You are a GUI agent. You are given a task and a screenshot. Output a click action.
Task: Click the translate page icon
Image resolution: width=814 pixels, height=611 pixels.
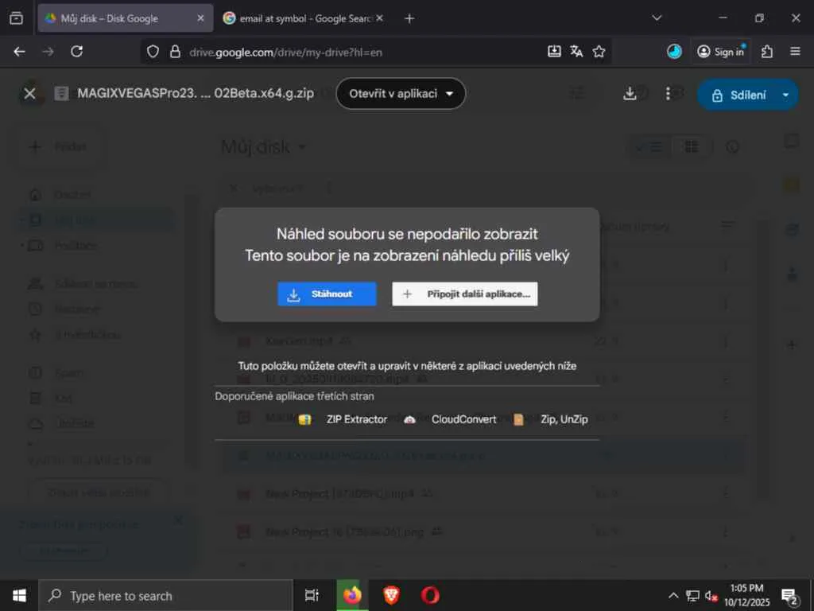[576, 52]
